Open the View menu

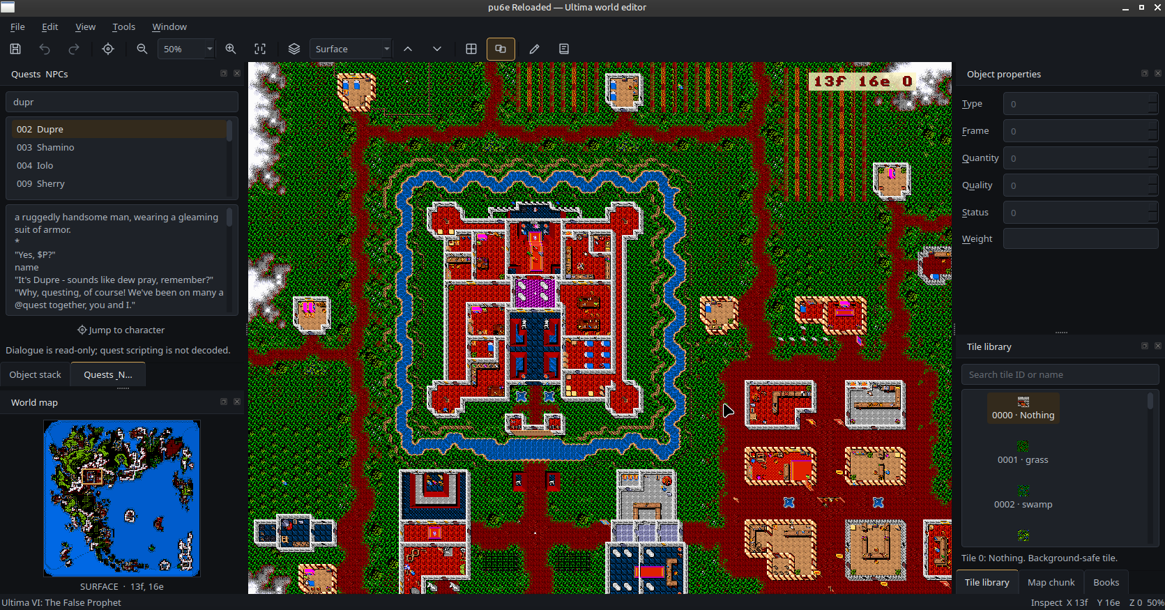click(85, 26)
